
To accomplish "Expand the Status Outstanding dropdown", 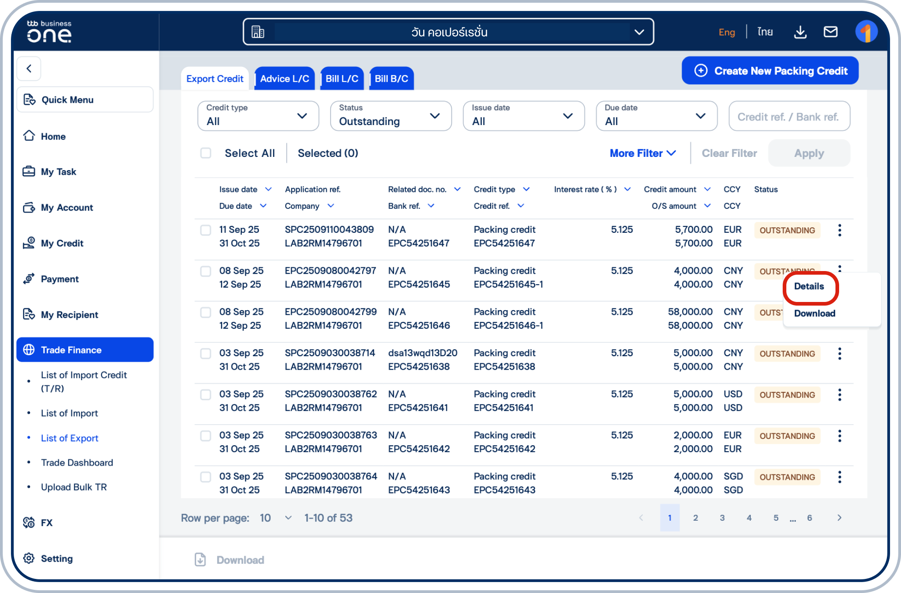I will [x=390, y=116].
